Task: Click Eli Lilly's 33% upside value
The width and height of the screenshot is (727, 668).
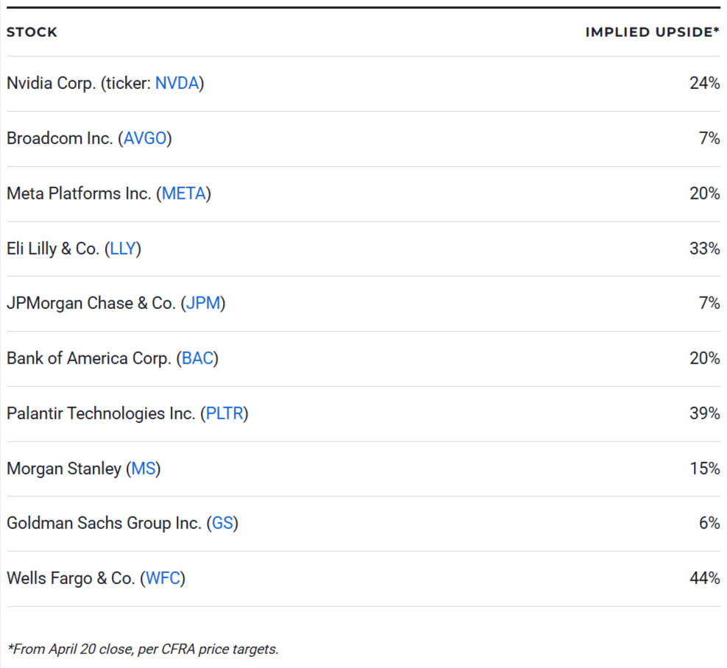Action: pos(704,249)
